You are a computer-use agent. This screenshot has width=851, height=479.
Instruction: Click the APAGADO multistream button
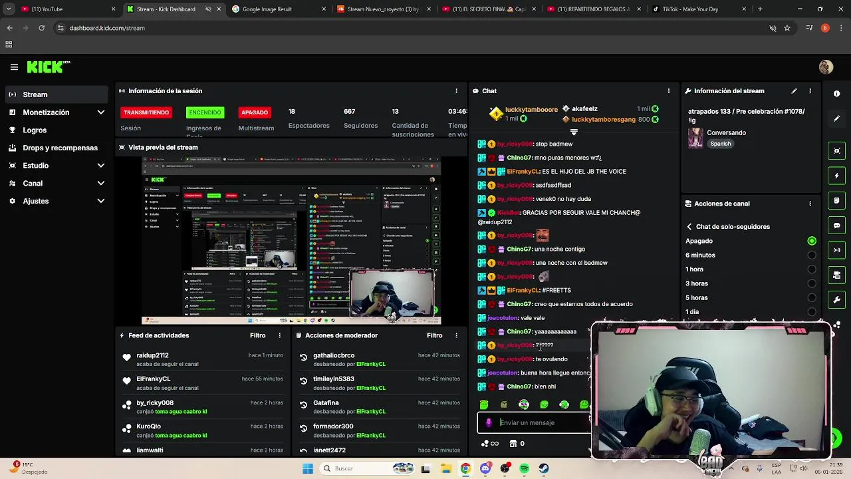click(x=255, y=112)
